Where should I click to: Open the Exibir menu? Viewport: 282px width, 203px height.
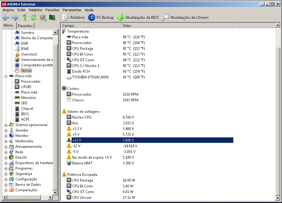(21, 10)
